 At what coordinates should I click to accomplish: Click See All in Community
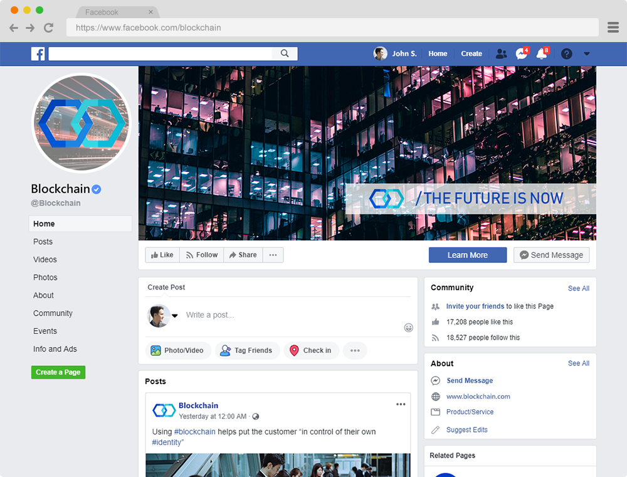(579, 289)
